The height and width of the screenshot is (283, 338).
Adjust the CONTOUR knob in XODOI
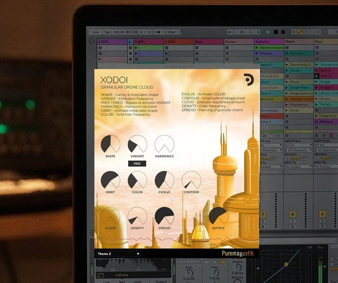pyautogui.click(x=191, y=180)
